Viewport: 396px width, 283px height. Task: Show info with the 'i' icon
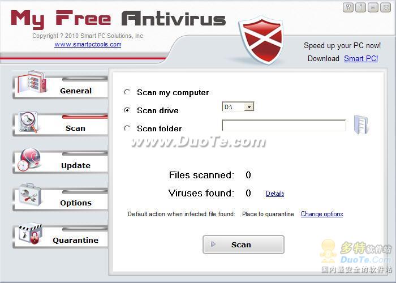coord(360,7)
